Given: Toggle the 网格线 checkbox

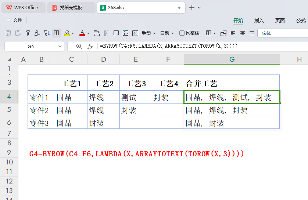Looking at the screenshot, I should (182, 33).
